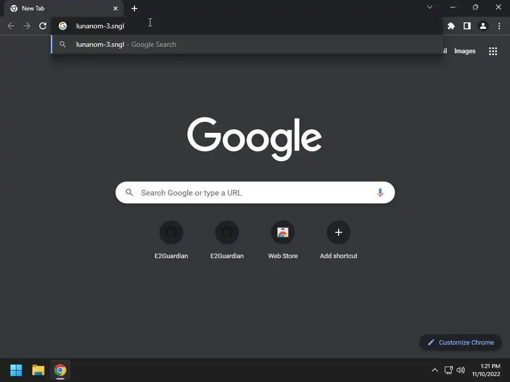Image resolution: width=510 pixels, height=382 pixels.
Task: Open the Images link
Action: (465, 51)
